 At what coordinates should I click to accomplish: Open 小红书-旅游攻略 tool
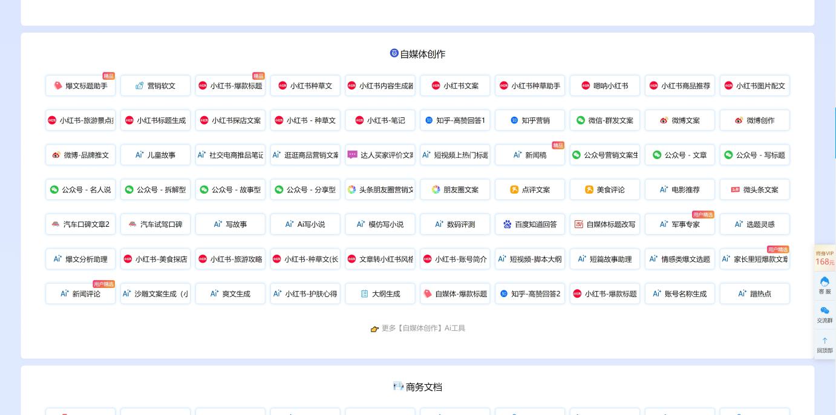click(x=230, y=259)
